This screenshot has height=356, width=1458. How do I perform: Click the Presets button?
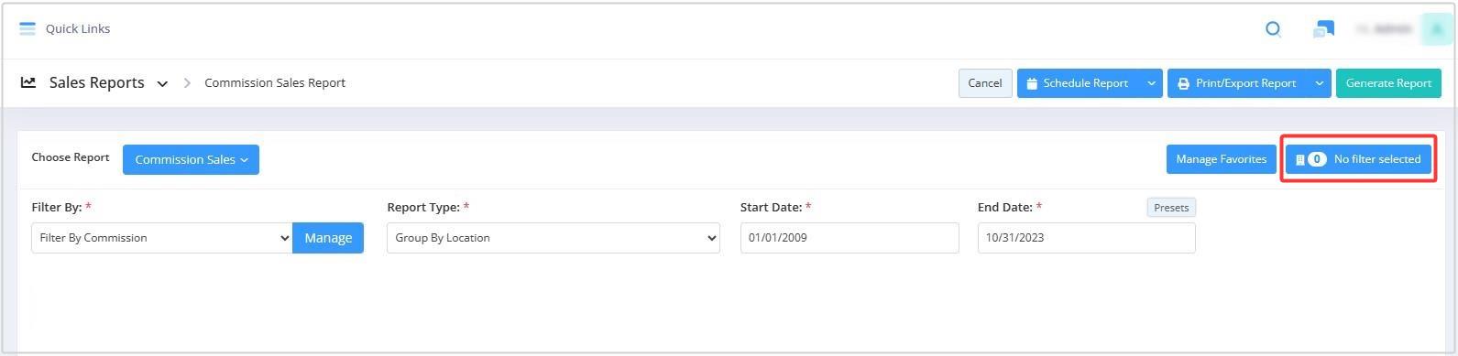[x=1171, y=208]
